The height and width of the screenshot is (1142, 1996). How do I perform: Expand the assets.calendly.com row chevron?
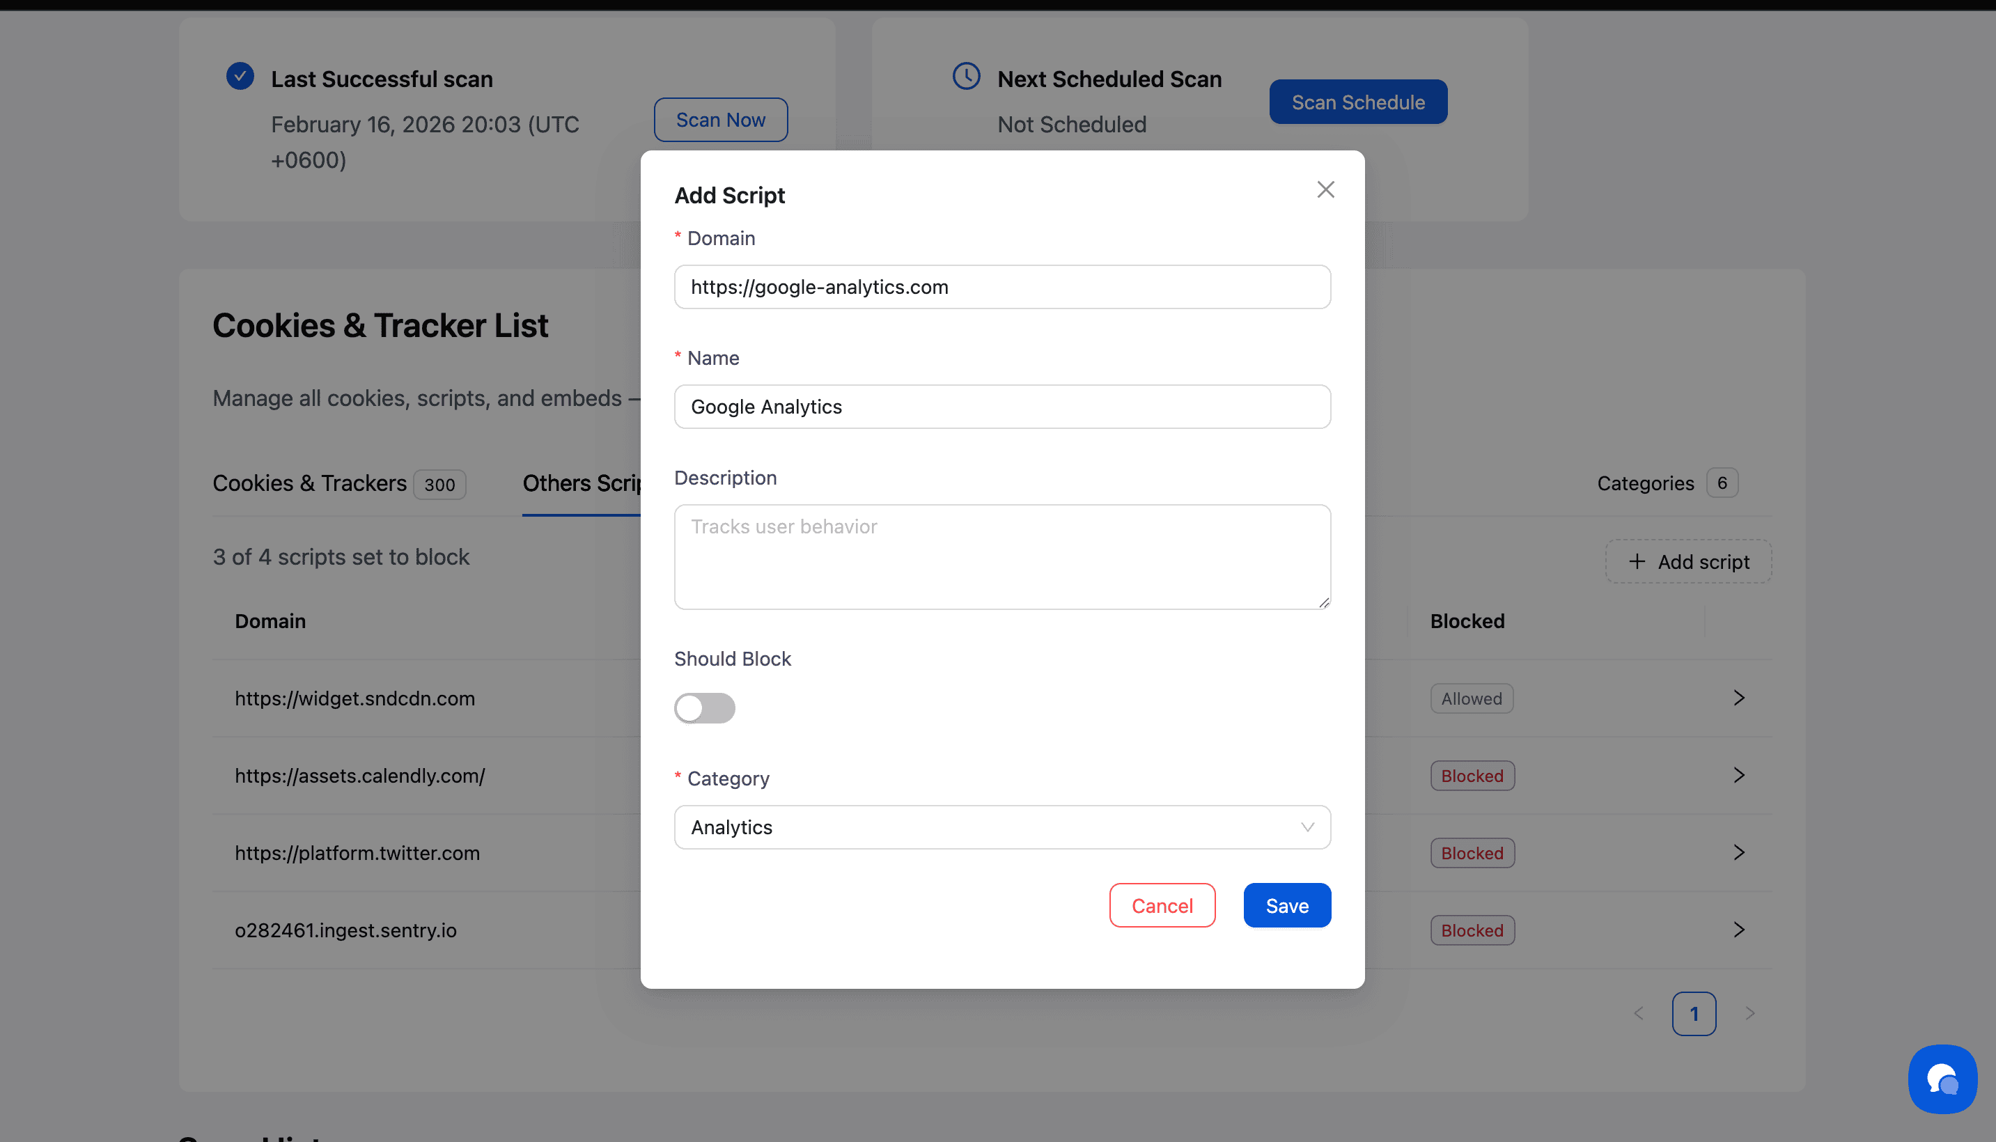[1738, 776]
